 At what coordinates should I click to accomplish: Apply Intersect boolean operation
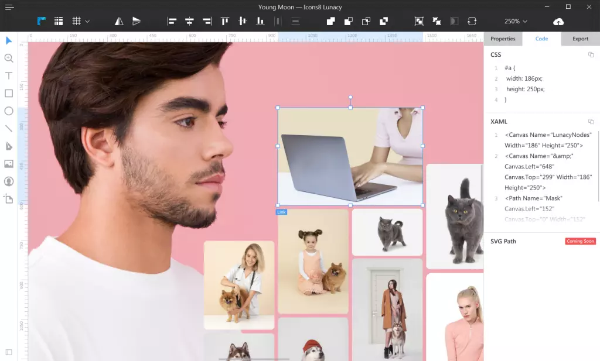click(366, 21)
